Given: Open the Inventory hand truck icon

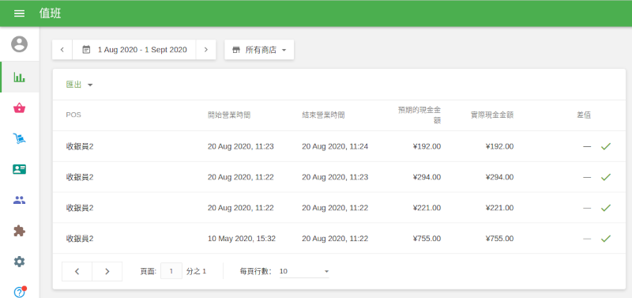Looking at the screenshot, I should click(x=19, y=138).
